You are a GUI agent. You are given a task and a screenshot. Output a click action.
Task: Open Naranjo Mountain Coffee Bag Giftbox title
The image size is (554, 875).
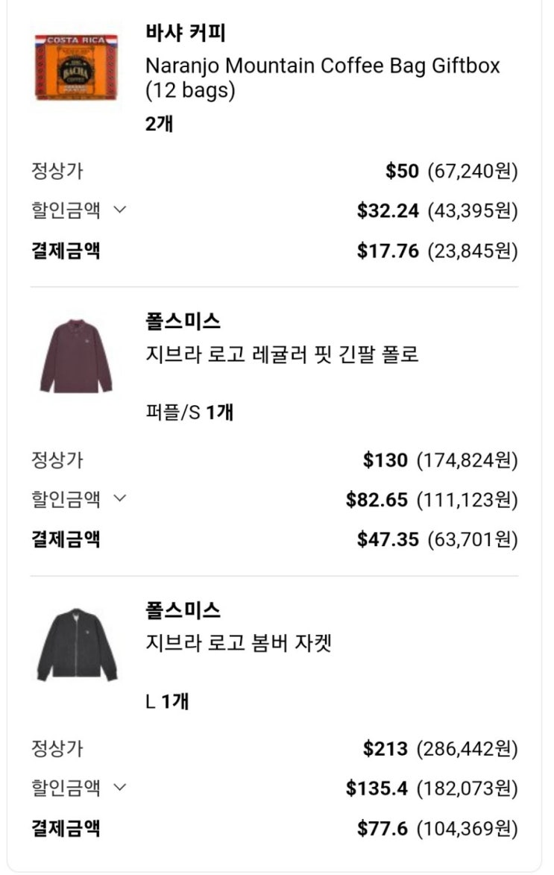click(322, 78)
